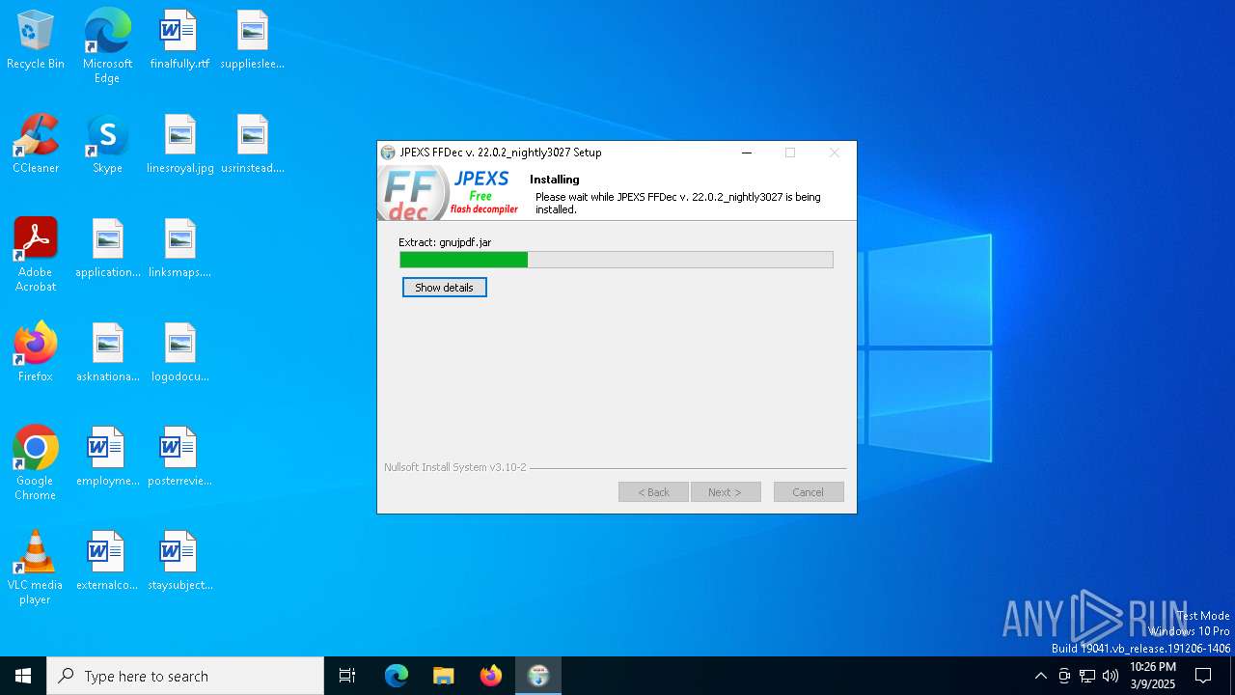The image size is (1235, 695).
Task: Select the linksmaps... desktop file
Action: 179,248
